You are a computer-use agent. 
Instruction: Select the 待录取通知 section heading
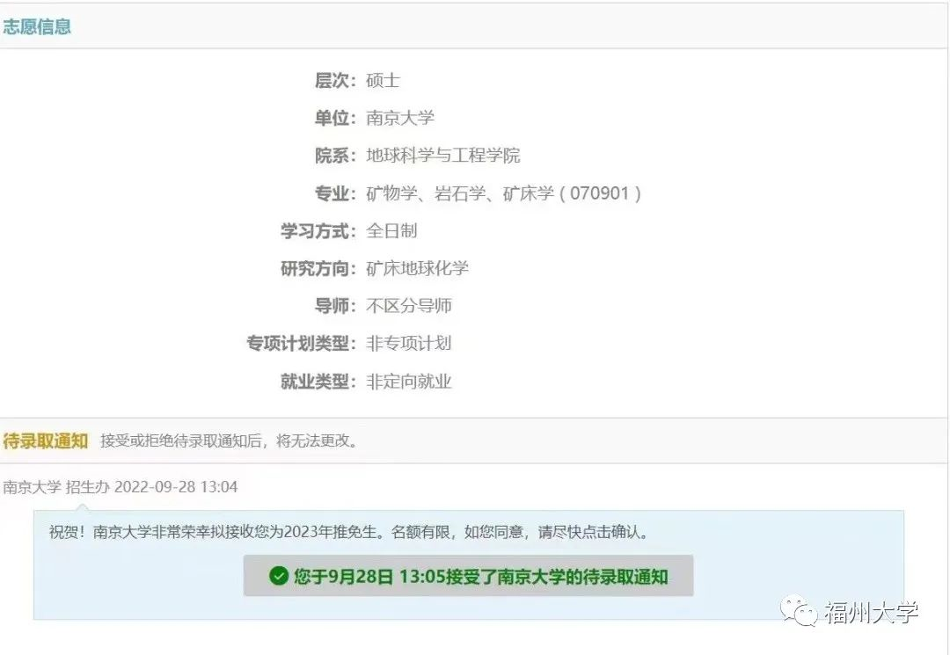coord(46,441)
